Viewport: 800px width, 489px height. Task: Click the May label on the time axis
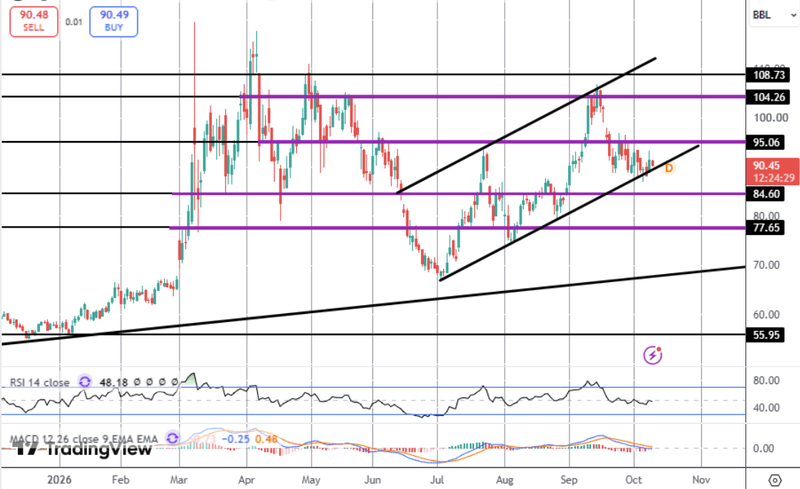[x=311, y=480]
